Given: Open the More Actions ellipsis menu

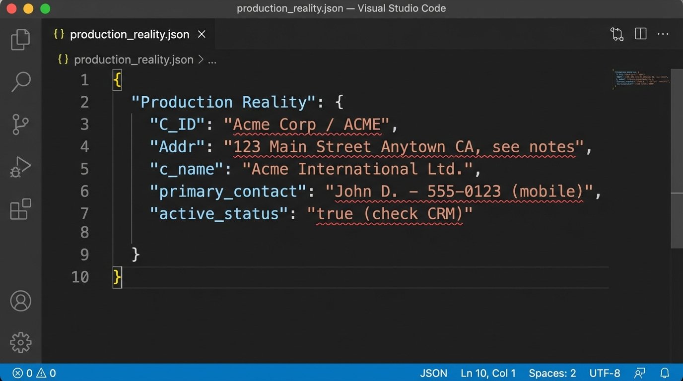Looking at the screenshot, I should tap(663, 34).
